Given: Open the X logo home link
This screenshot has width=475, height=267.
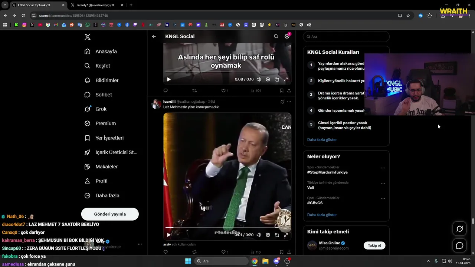Looking at the screenshot, I should pos(87,37).
